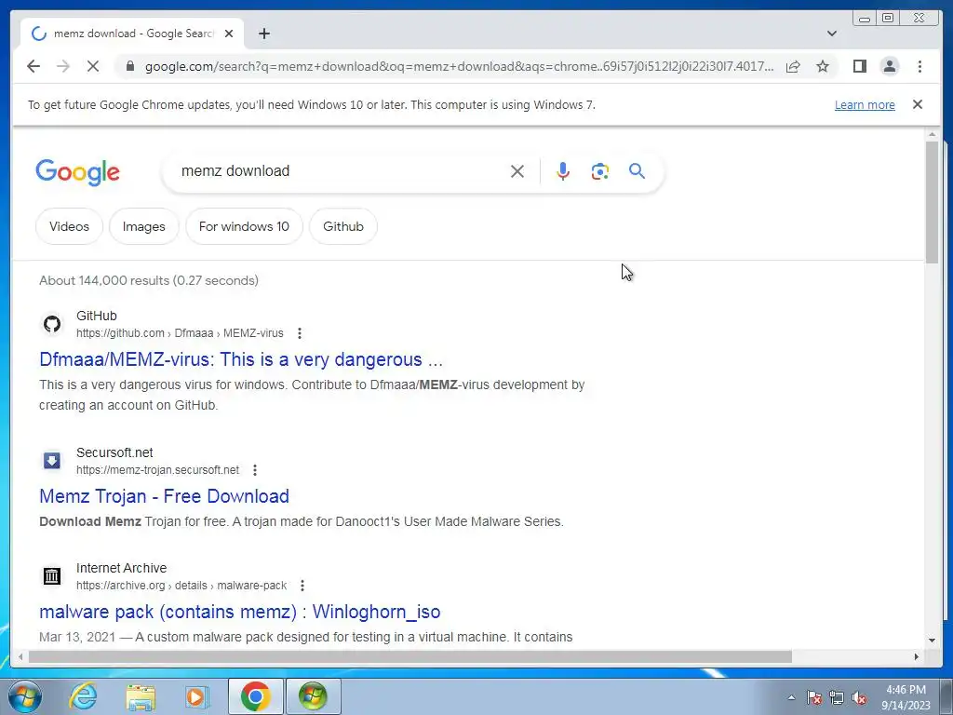Search by image with Google Lens

(600, 171)
